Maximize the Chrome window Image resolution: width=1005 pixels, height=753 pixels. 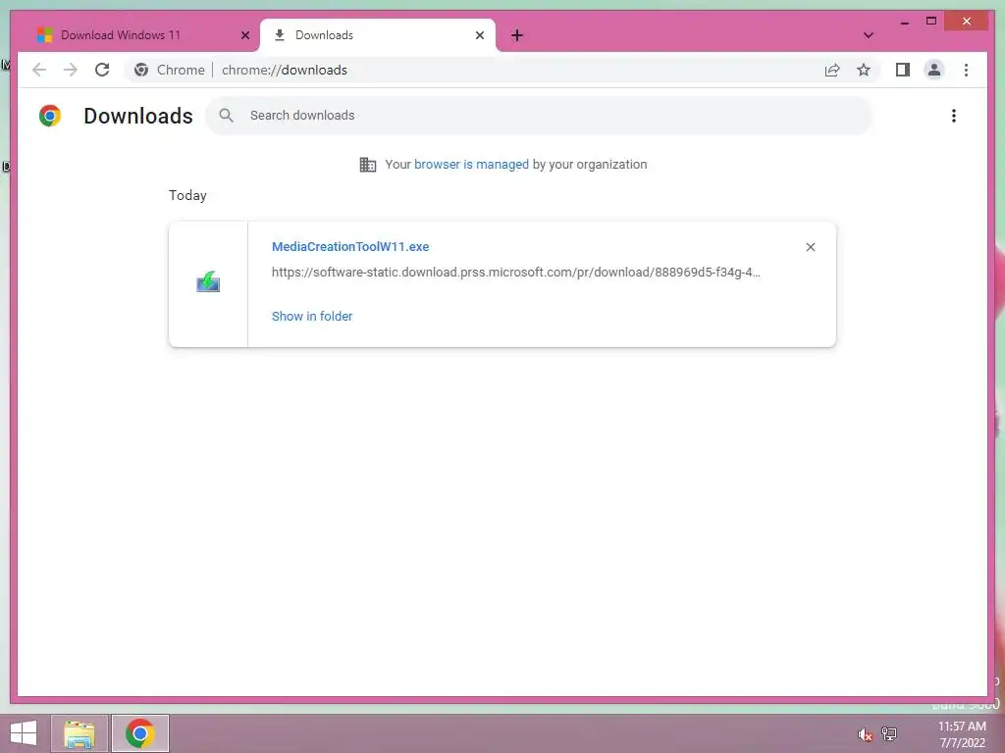point(931,22)
